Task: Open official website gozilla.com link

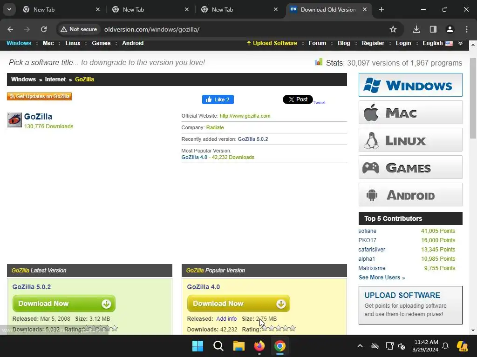Action: pyautogui.click(x=245, y=116)
